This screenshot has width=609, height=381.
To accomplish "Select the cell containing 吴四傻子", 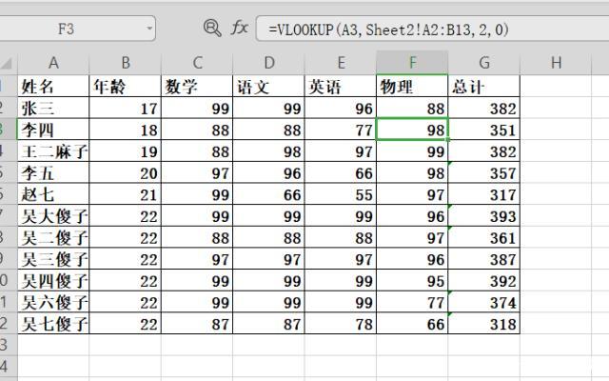I will pos(53,280).
